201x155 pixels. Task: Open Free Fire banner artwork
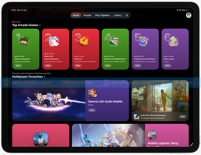point(160,96)
